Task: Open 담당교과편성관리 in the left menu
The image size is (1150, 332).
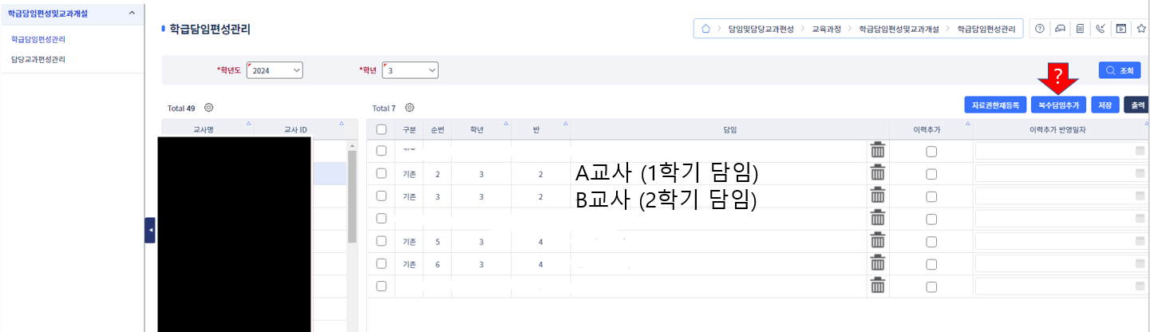Action: pyautogui.click(x=38, y=59)
